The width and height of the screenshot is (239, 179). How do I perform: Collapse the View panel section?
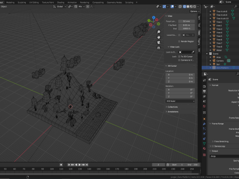[166, 16]
